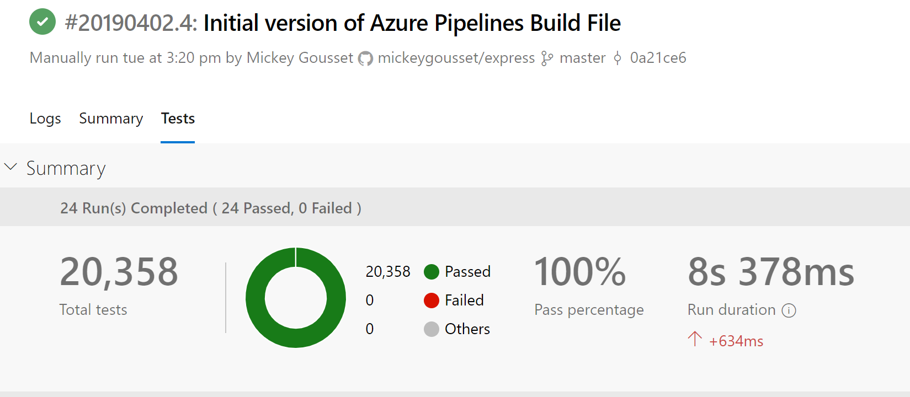Switch to the Summary tab

[111, 119]
